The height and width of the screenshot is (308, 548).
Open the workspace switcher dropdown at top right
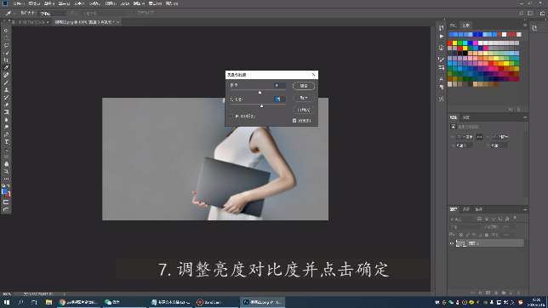(531, 13)
